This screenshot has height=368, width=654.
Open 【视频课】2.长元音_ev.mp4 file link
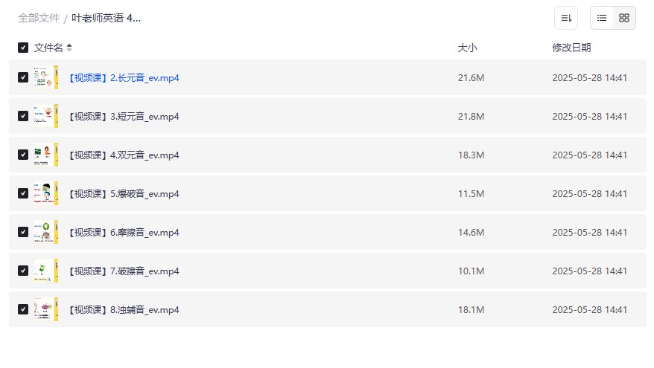(124, 78)
